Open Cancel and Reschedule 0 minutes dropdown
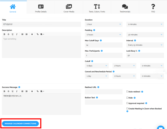 click(152, 76)
